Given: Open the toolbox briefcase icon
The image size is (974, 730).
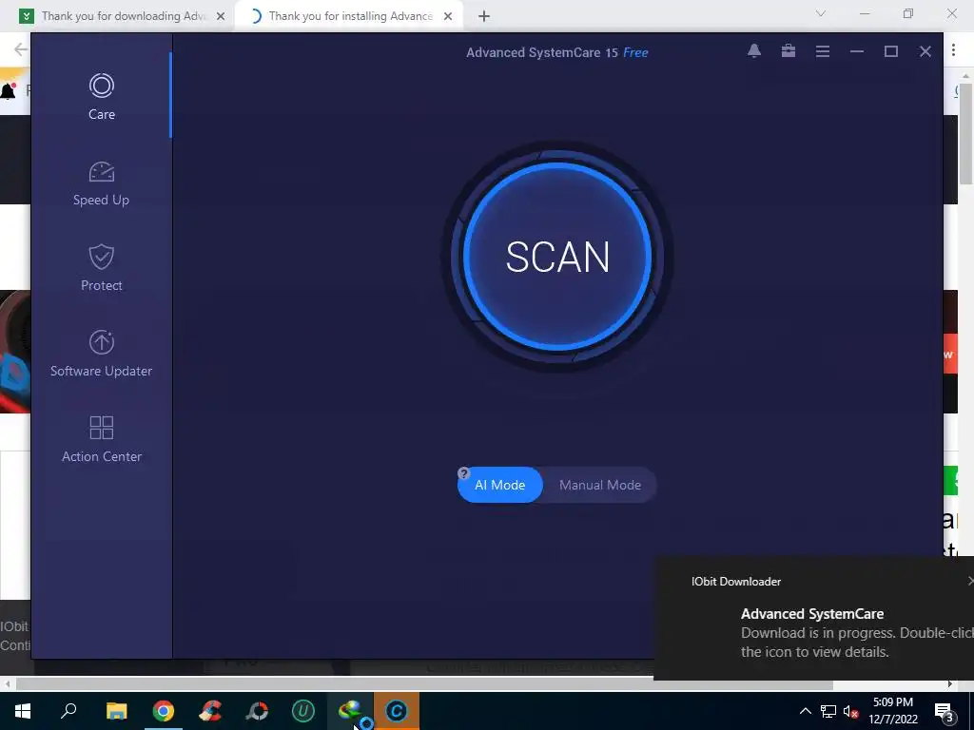Looking at the screenshot, I should (x=789, y=51).
